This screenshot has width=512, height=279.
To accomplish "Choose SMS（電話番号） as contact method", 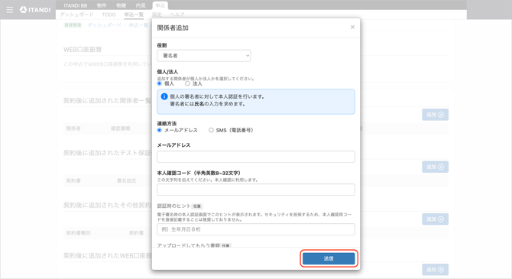I will tap(211, 131).
